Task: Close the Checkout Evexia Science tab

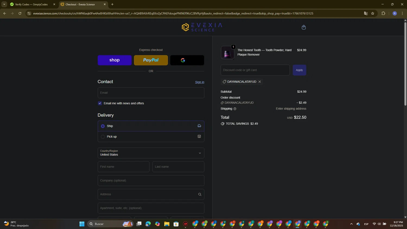Action: tap(105, 4)
